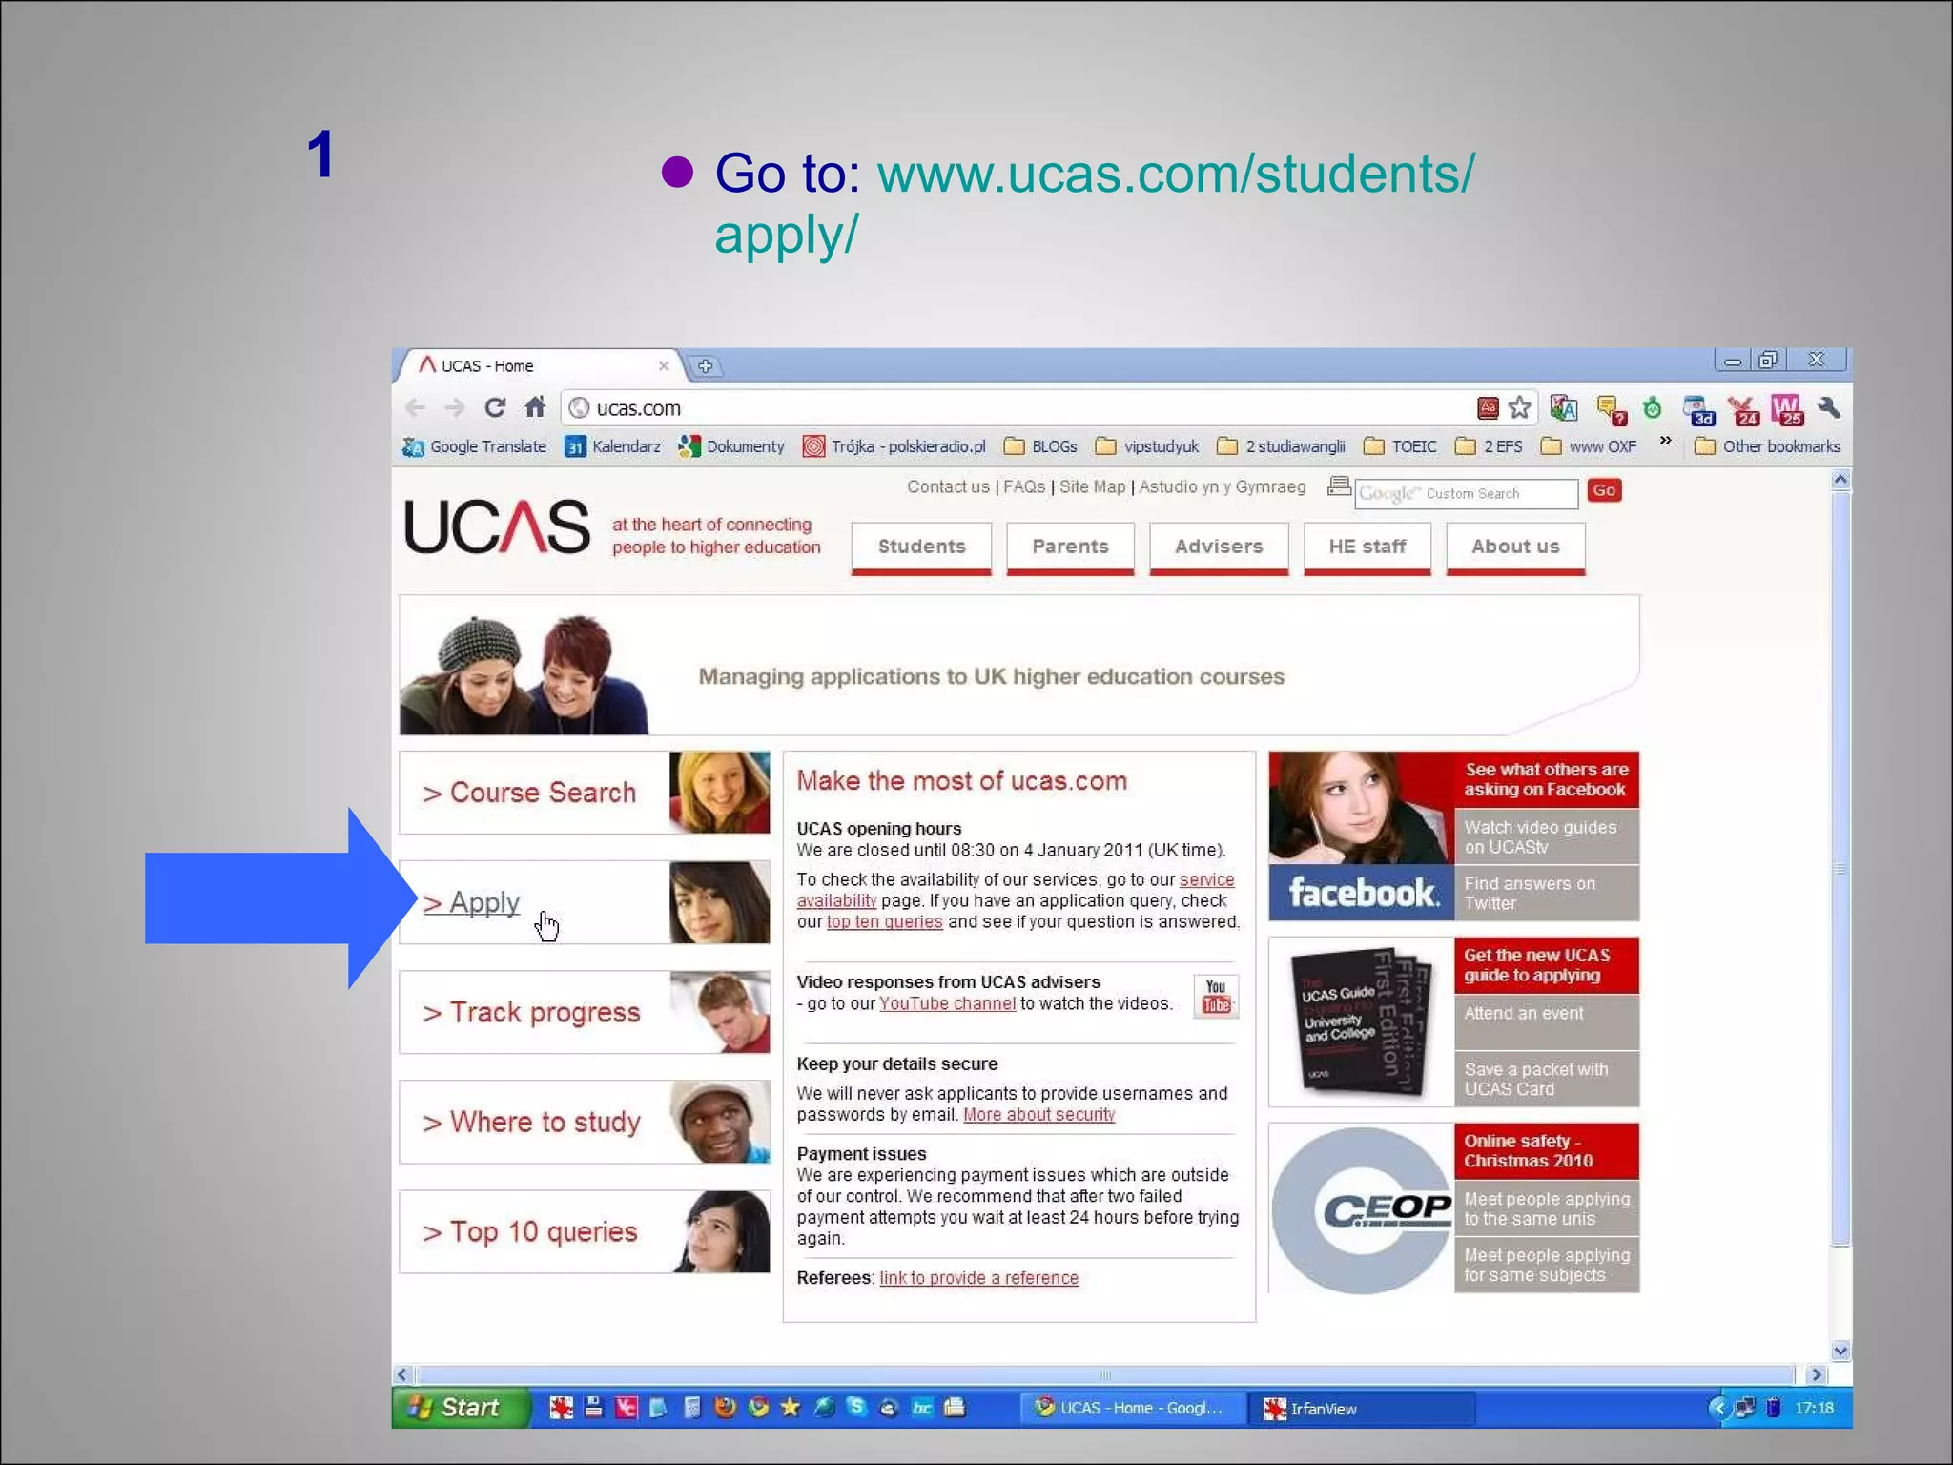Open the Other bookmarks folder

click(x=1767, y=446)
